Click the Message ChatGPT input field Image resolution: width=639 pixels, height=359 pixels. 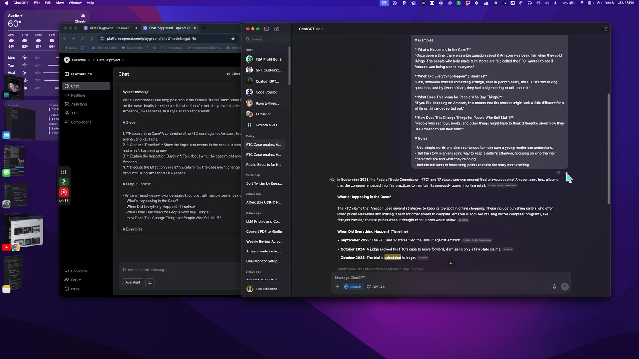click(439, 278)
